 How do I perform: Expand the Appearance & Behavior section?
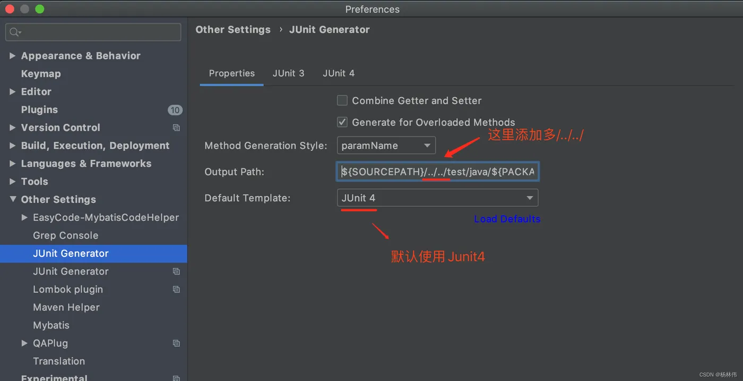[x=13, y=55]
